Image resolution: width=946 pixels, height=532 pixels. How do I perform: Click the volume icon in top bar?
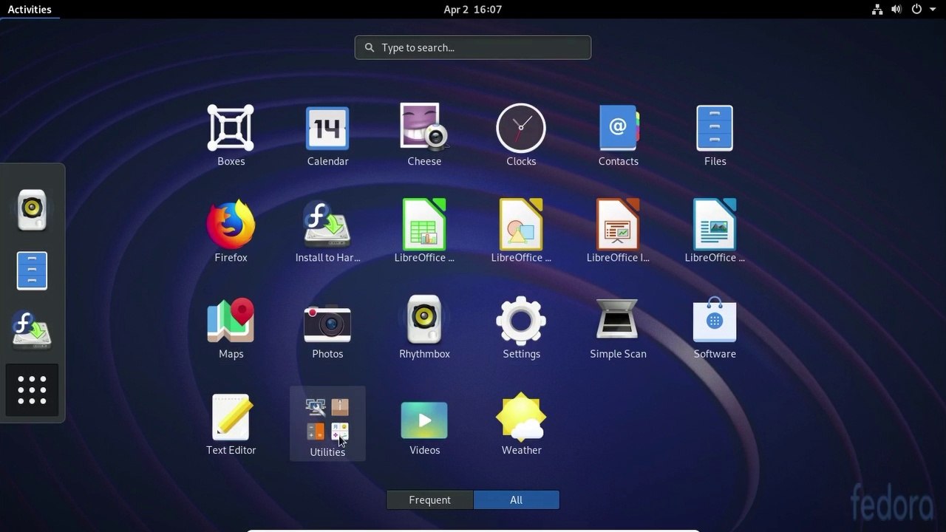(896, 10)
